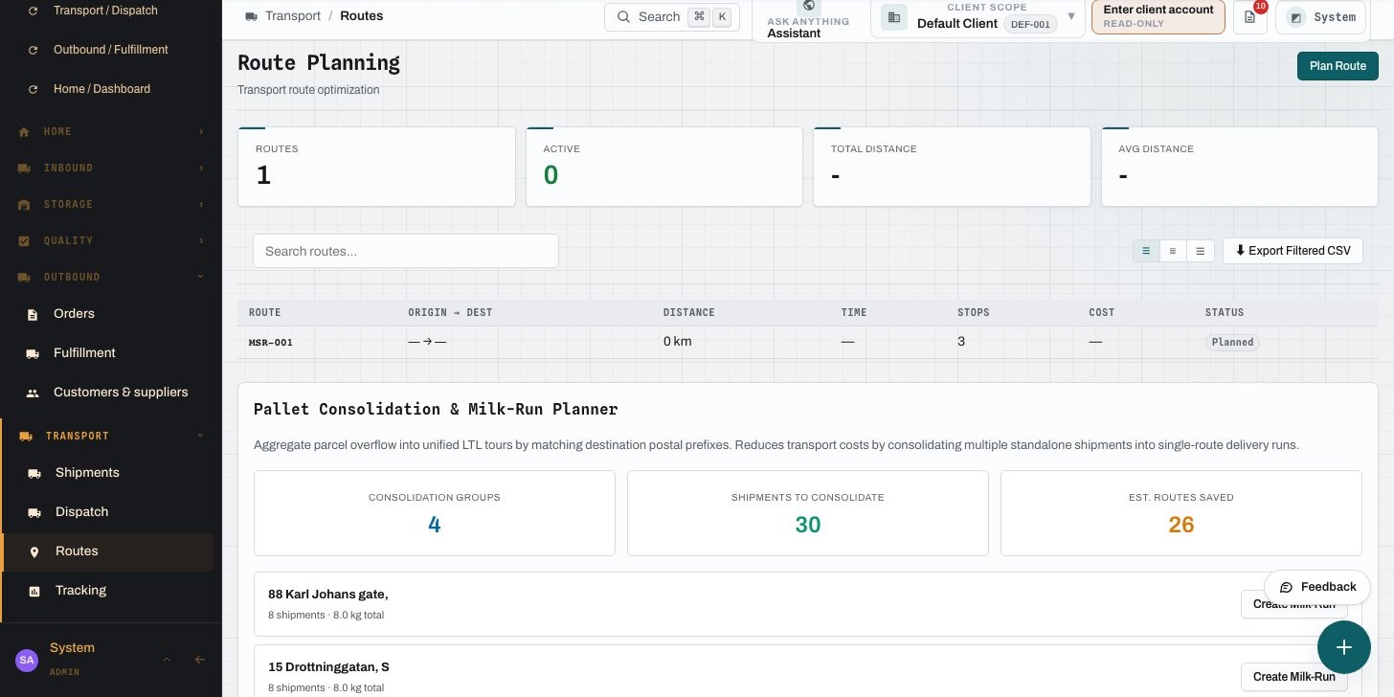
Task: Sort by the Stops column header
Action: tap(974, 313)
